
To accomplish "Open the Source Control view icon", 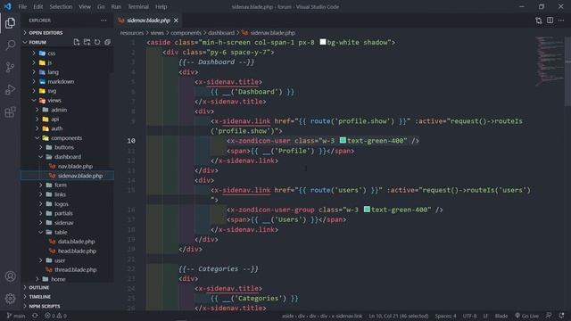I will pos(10,68).
